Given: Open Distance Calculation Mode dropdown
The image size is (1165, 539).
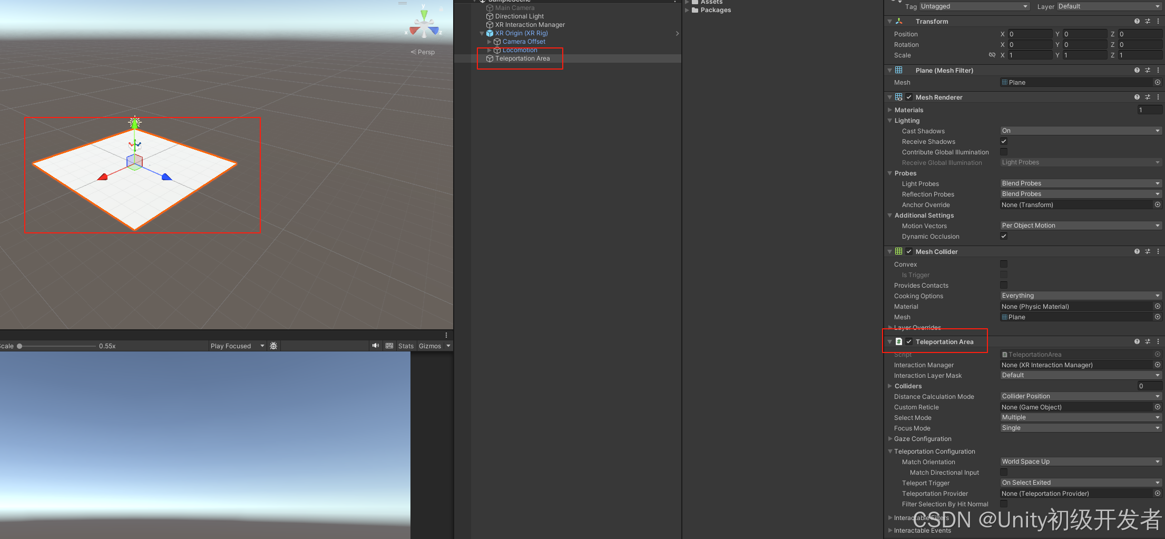Looking at the screenshot, I should click(1081, 396).
